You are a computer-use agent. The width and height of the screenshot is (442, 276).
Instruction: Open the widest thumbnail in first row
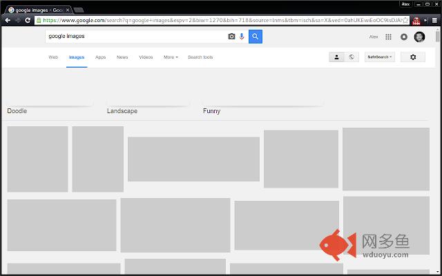(193, 159)
